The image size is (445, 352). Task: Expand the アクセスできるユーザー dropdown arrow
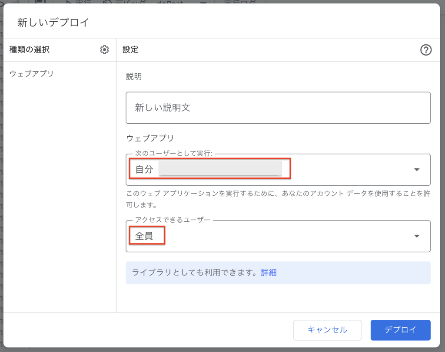click(x=417, y=236)
